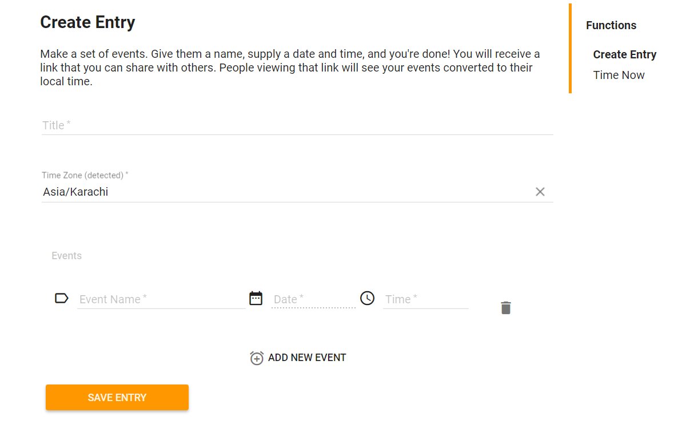Clear the Asia/Karachi time zone selection
686x432 pixels.
(x=540, y=192)
